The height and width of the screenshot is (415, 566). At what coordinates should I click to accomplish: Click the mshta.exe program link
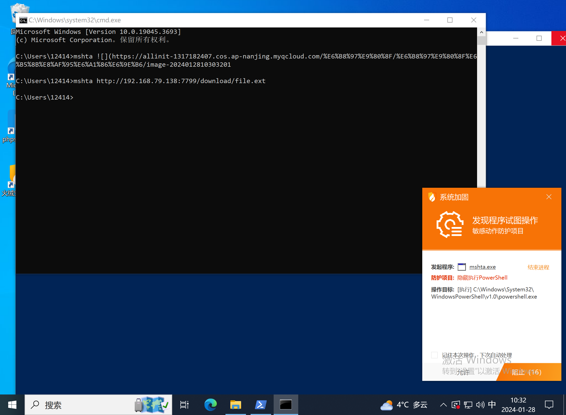tap(482, 267)
